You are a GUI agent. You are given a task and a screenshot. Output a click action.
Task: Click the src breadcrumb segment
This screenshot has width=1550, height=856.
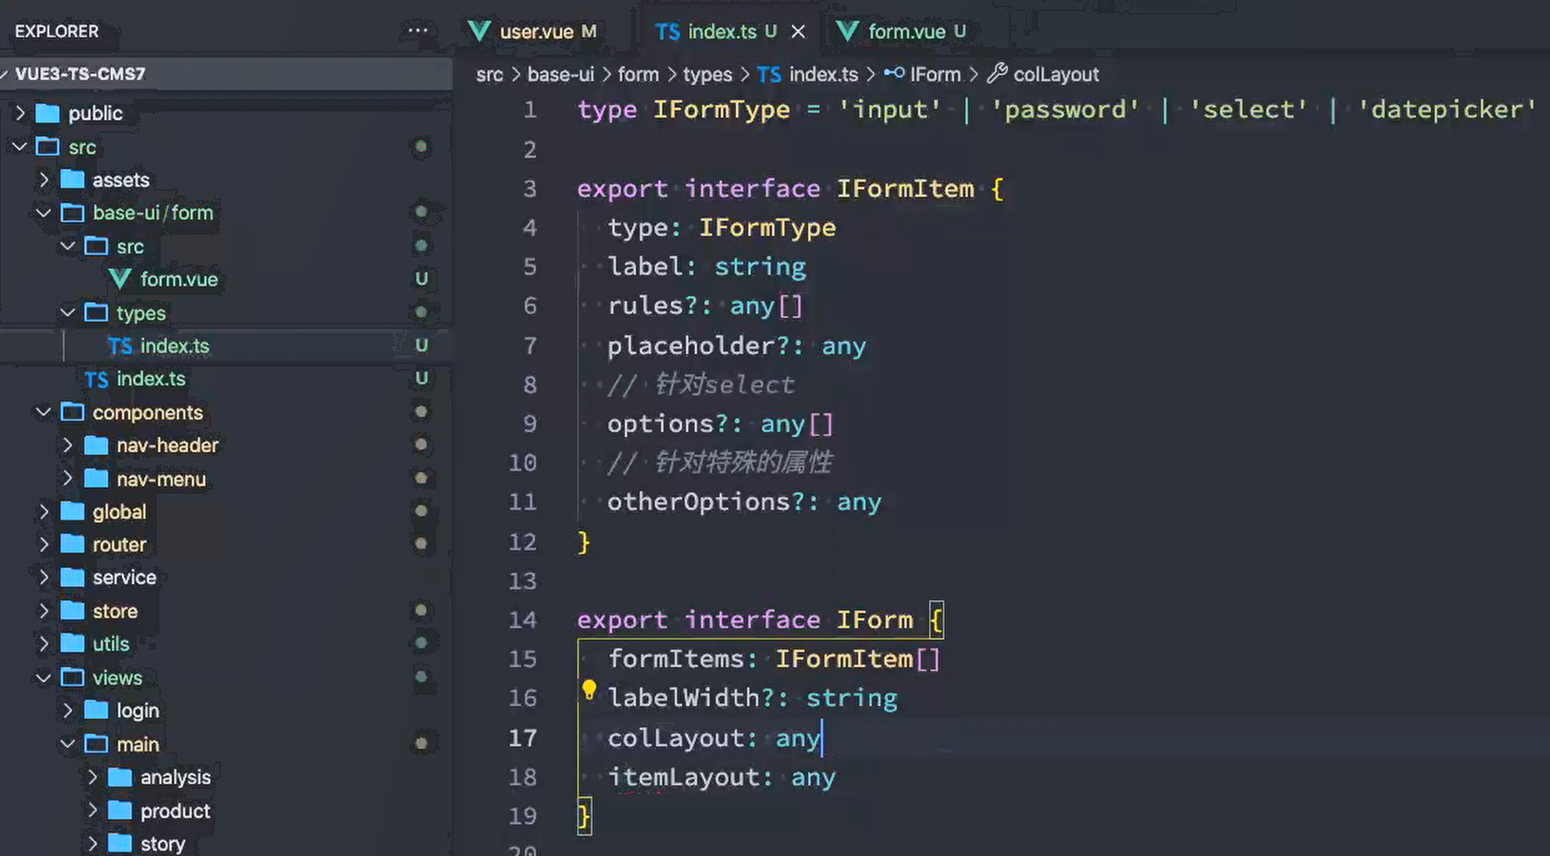point(490,75)
